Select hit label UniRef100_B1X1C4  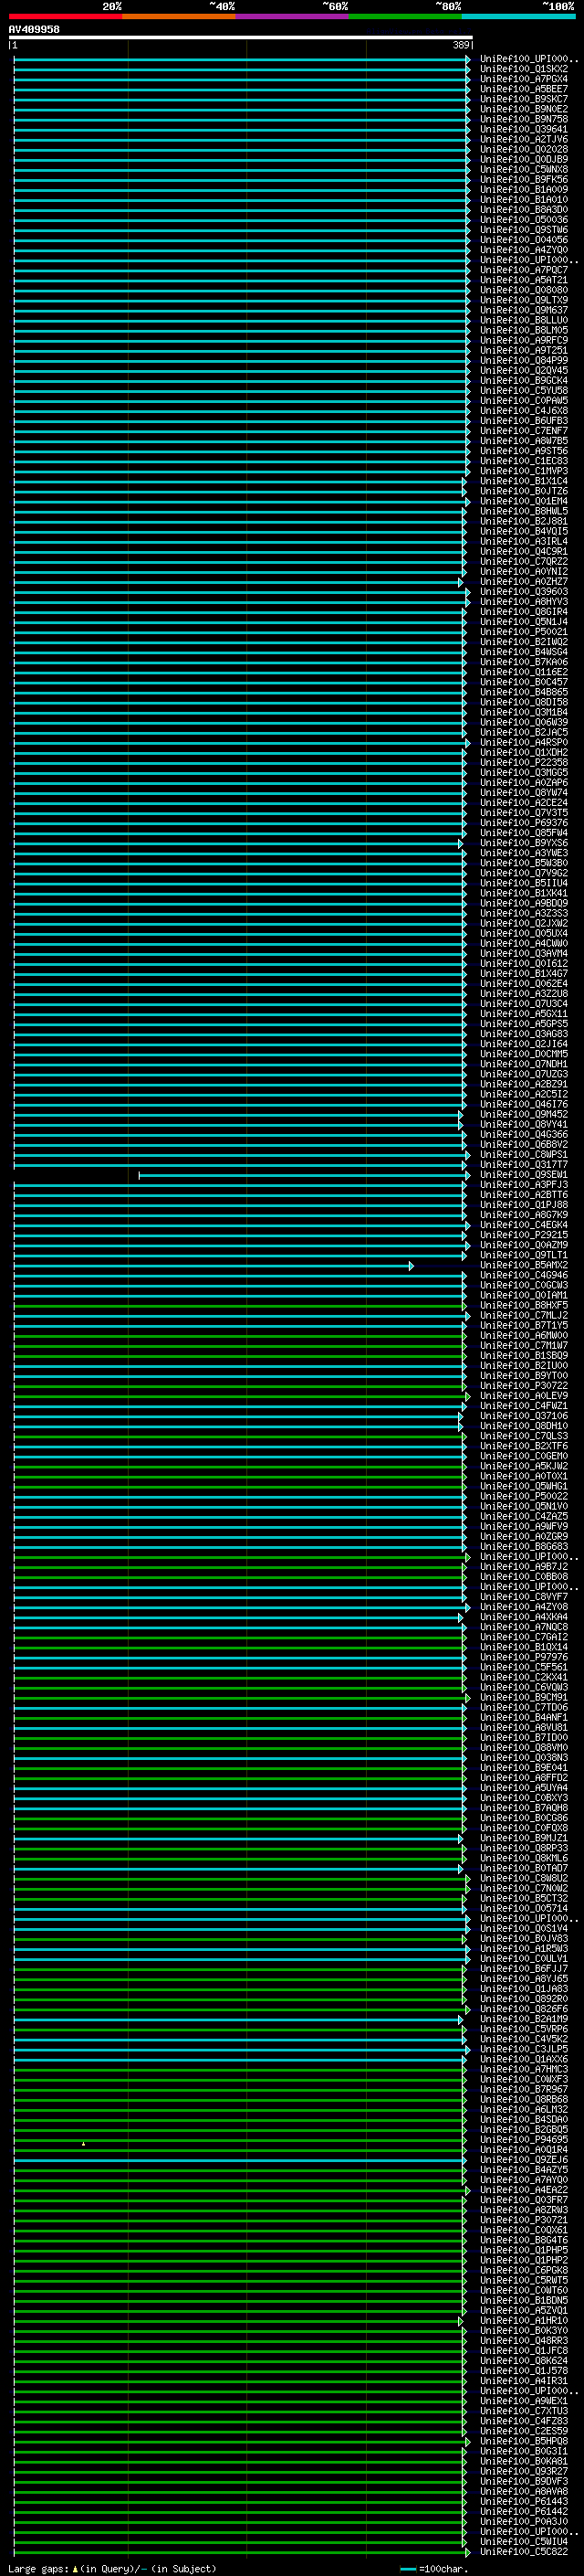click(523, 481)
